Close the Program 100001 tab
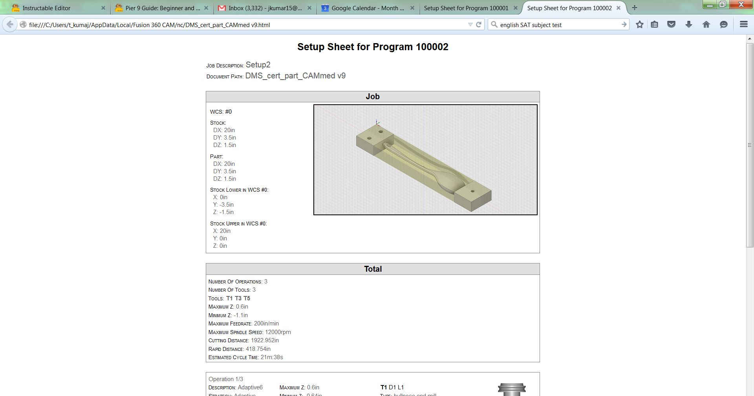This screenshot has height=396, width=754. click(x=516, y=8)
